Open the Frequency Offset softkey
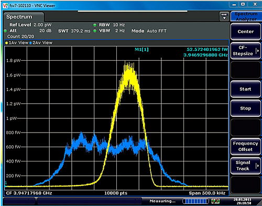This screenshot has width=262, height=206. 246,146
